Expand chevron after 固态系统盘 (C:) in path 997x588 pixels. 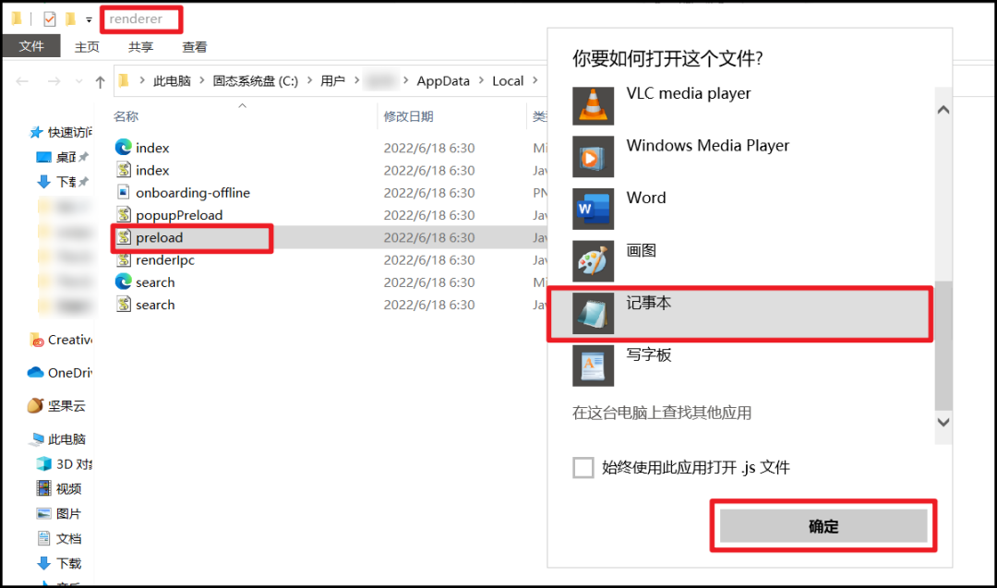point(309,80)
